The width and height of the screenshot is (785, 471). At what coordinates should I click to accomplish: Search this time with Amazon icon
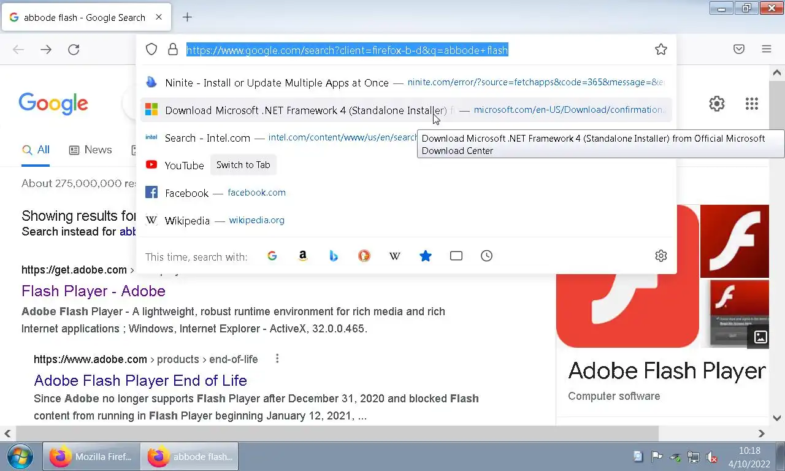coord(303,256)
